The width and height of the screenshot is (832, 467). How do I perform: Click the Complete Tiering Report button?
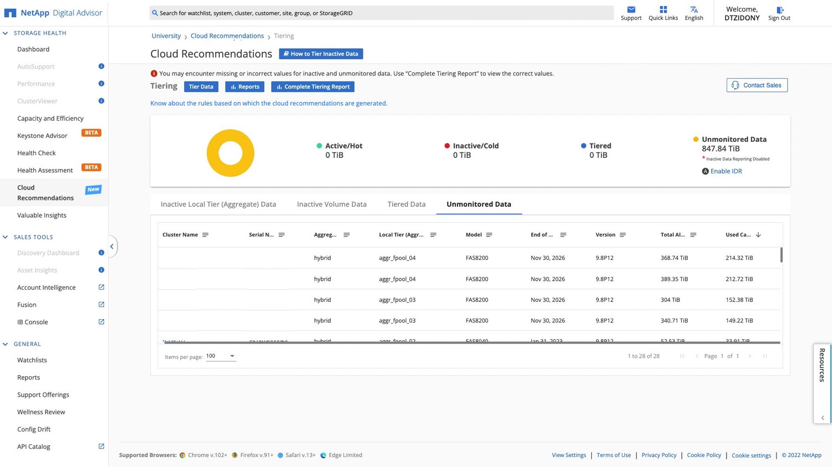coord(313,87)
